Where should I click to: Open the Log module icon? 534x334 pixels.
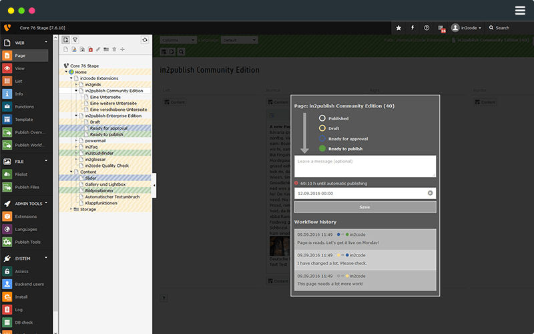[x=7, y=310]
